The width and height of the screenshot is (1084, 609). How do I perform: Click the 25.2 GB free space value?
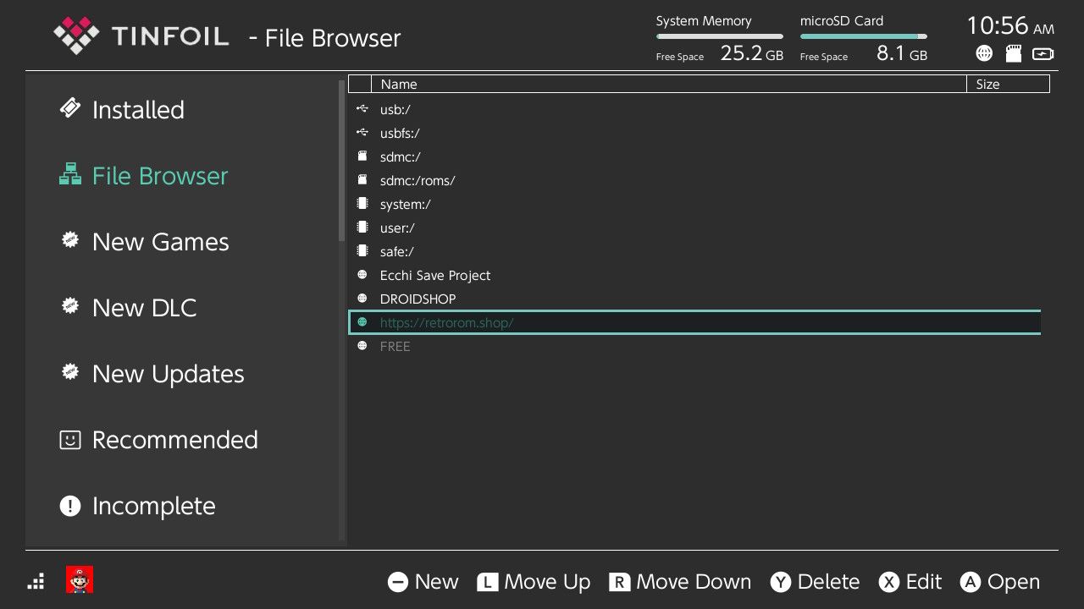(x=752, y=54)
